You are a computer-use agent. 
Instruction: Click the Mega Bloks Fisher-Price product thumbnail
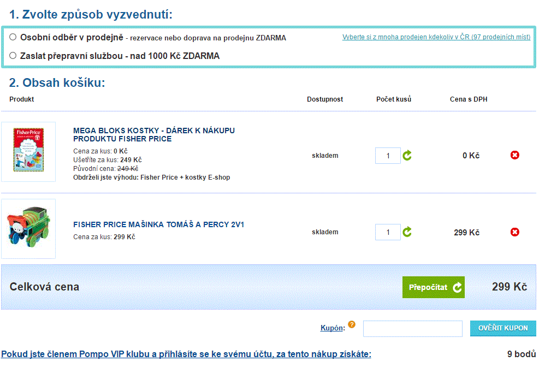(28, 151)
